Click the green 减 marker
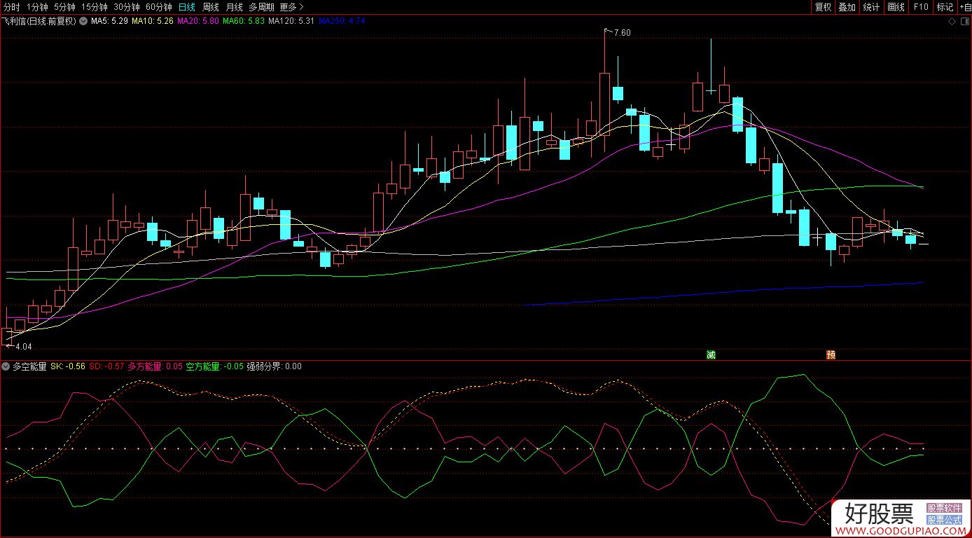This screenshot has height=538, width=972. (711, 354)
